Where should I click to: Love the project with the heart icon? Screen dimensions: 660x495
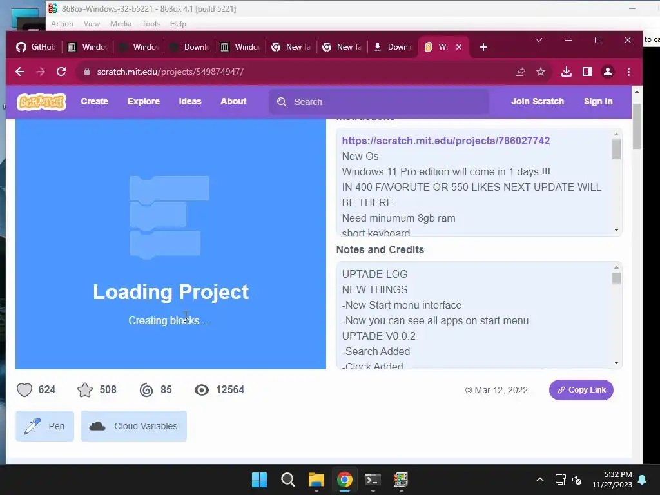(x=24, y=390)
